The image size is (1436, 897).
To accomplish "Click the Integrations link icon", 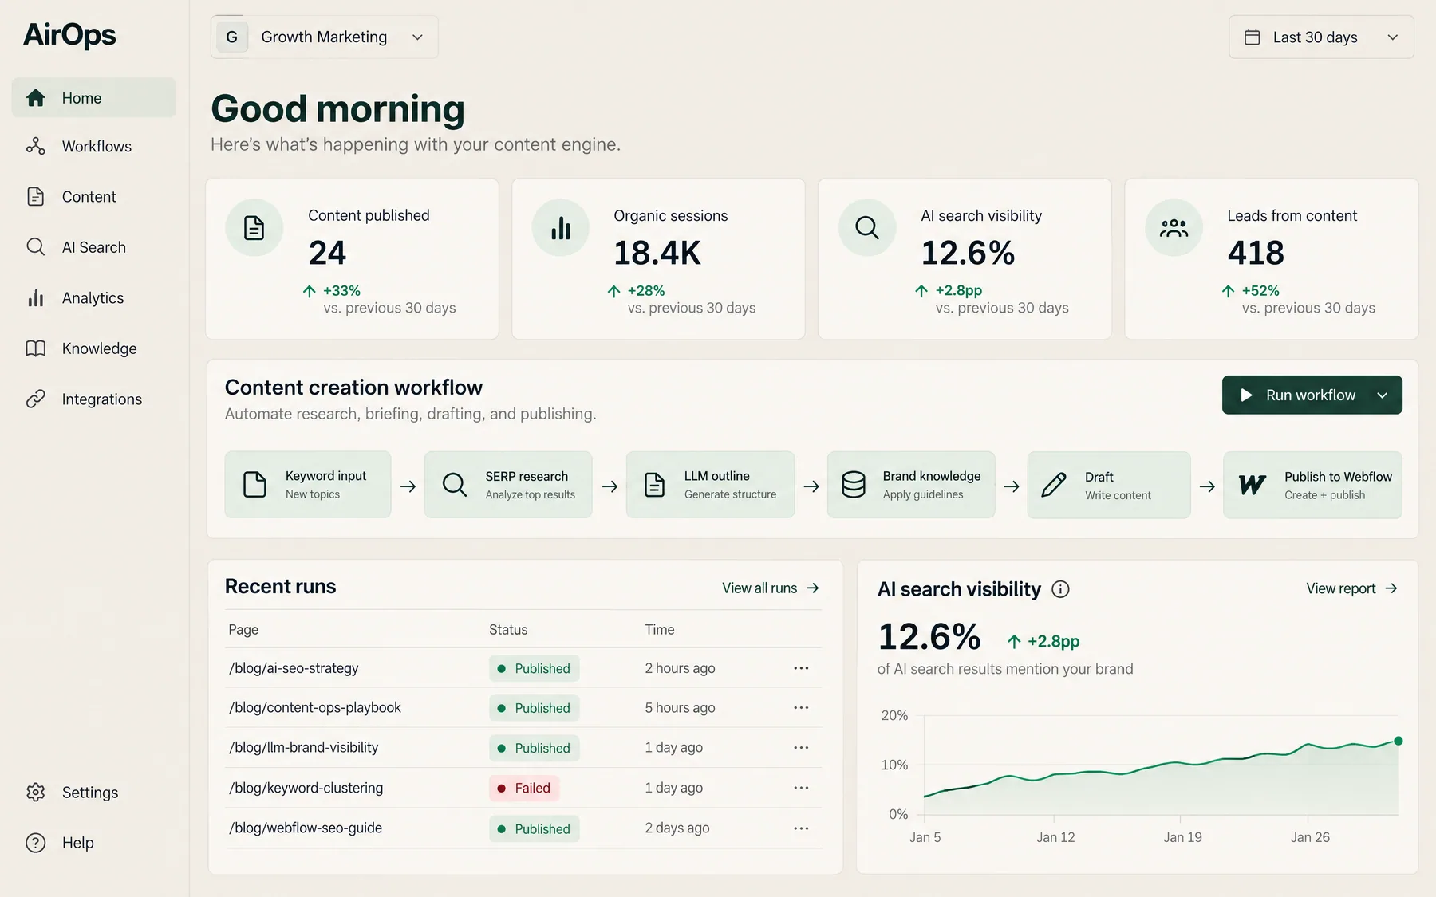I will [35, 399].
